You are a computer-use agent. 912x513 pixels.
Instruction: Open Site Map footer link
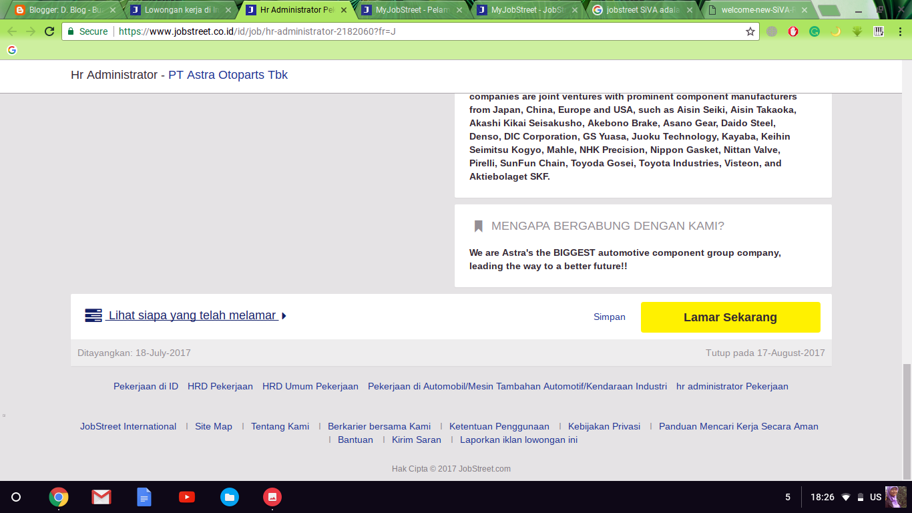214,426
